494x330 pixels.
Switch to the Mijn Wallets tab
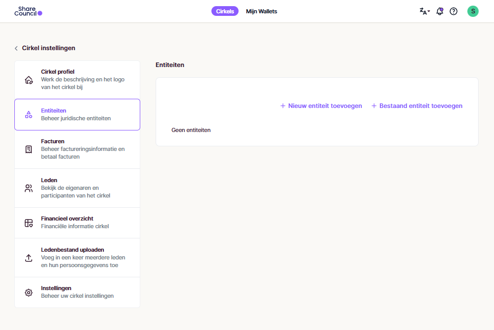pos(262,11)
